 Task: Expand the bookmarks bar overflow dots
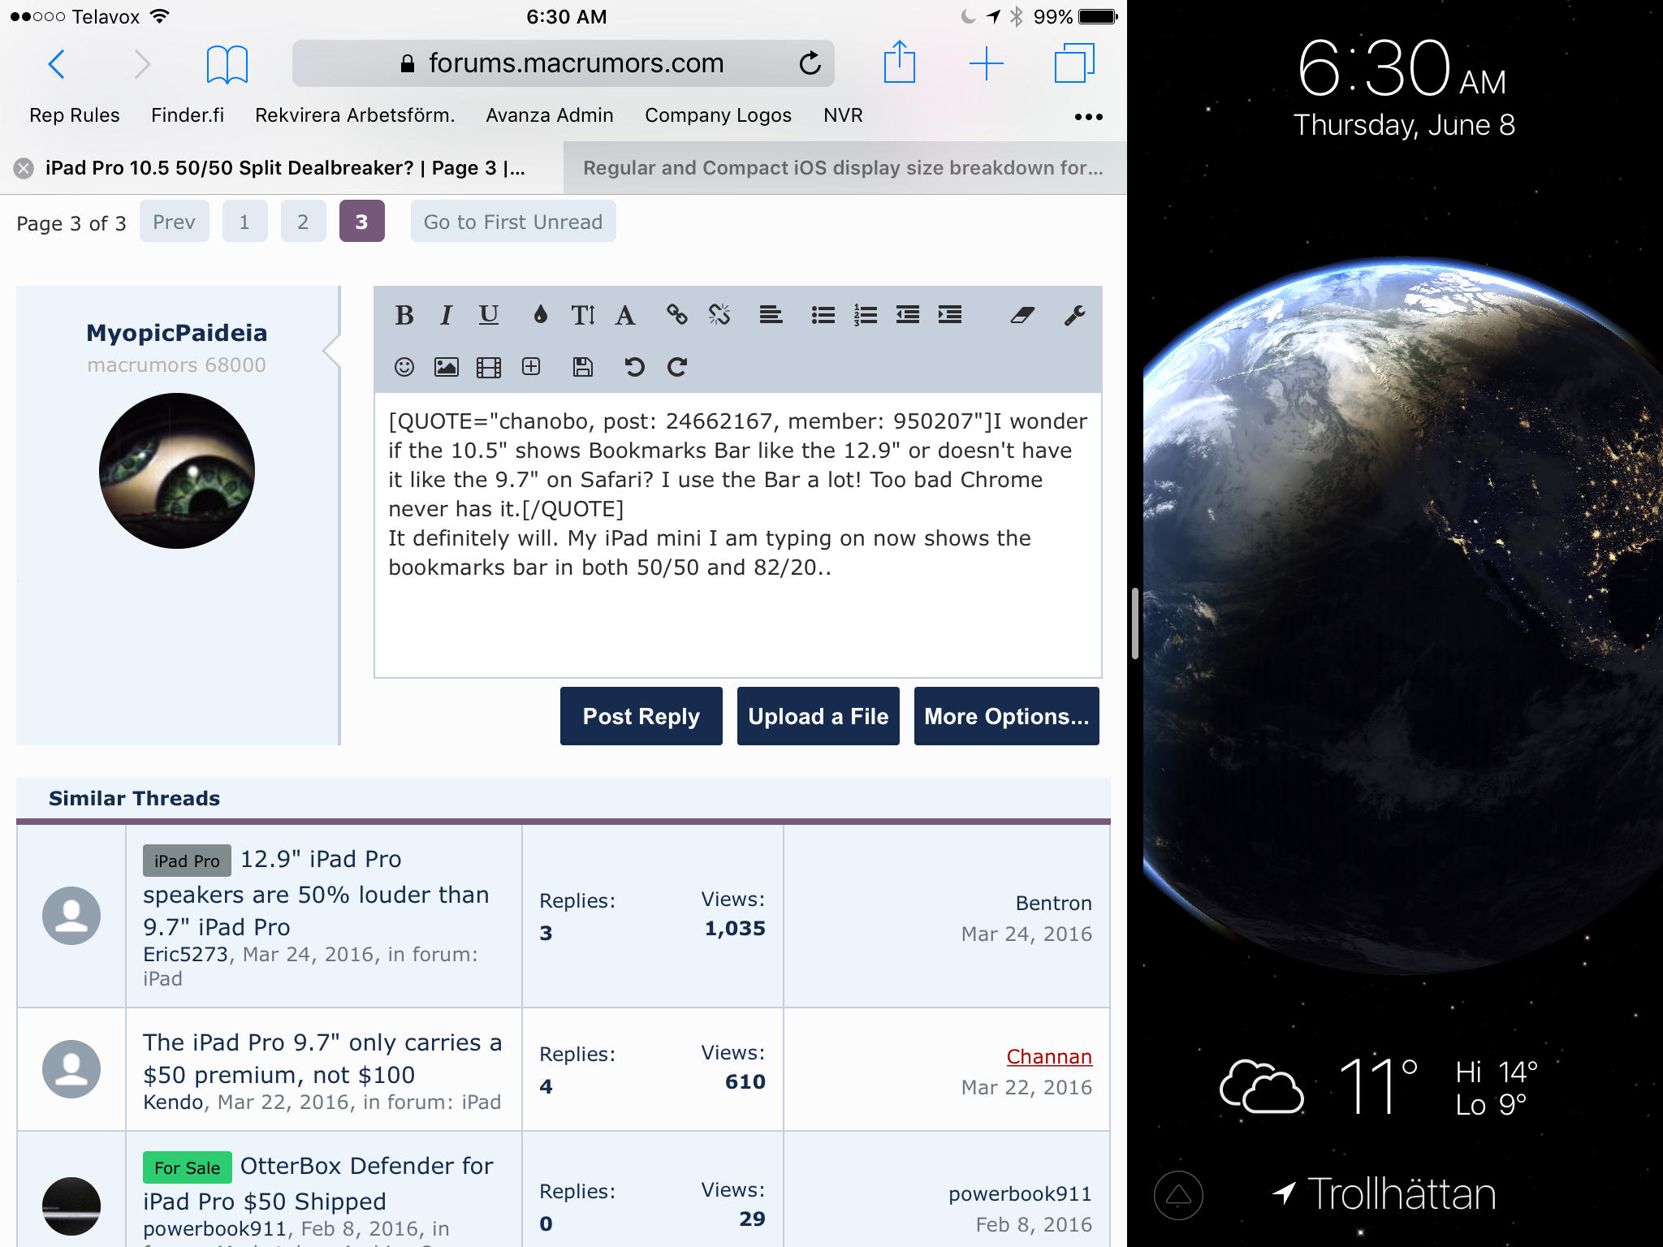(1088, 117)
